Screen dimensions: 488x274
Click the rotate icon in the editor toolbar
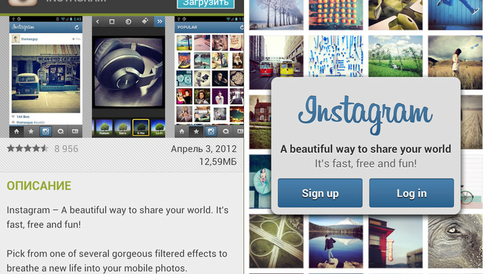[x=145, y=21]
